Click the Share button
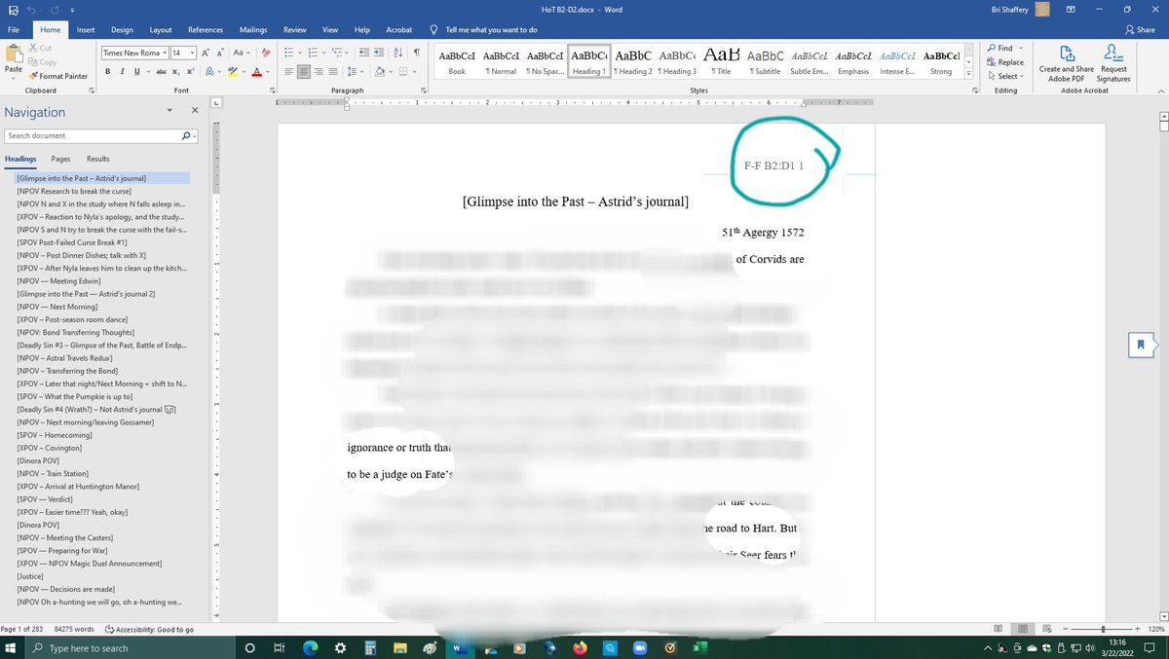 [x=1139, y=30]
